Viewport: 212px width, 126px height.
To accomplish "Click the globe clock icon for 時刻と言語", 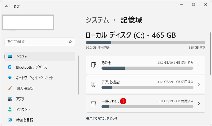I will [x=10, y=120].
